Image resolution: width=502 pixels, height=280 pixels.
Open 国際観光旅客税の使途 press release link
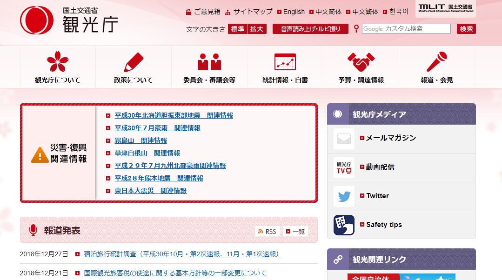pyautogui.click(x=175, y=273)
